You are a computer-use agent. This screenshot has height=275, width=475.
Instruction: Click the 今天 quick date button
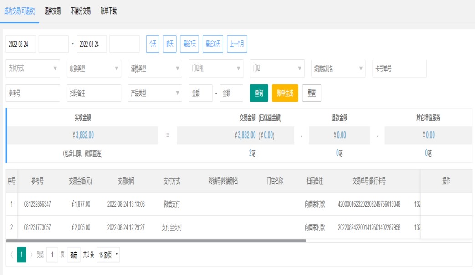153,44
